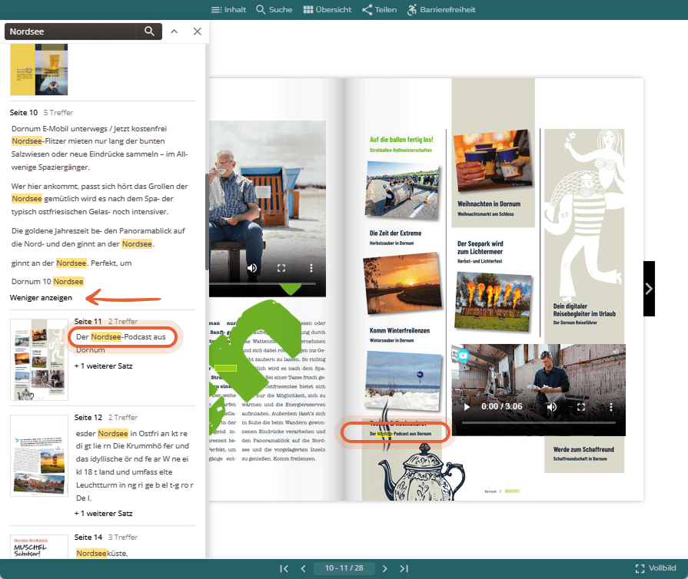
Task: Open the Inhalt table of contents
Action: (x=228, y=10)
